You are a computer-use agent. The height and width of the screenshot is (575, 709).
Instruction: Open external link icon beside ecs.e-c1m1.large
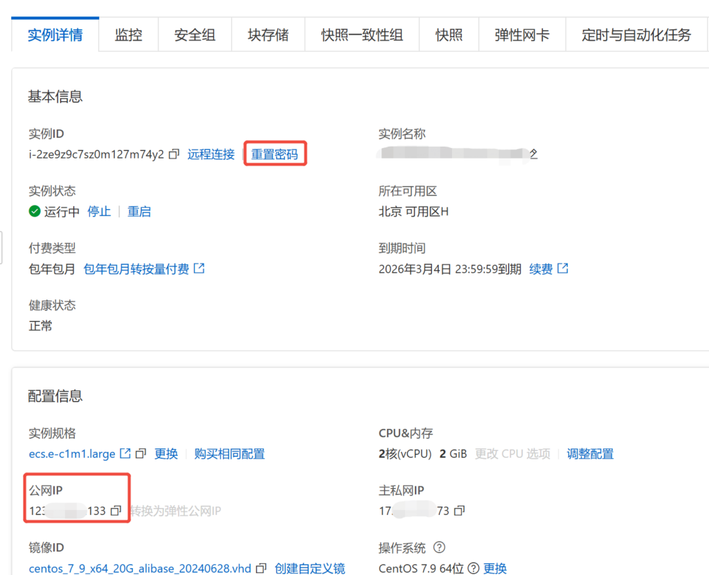(x=125, y=454)
